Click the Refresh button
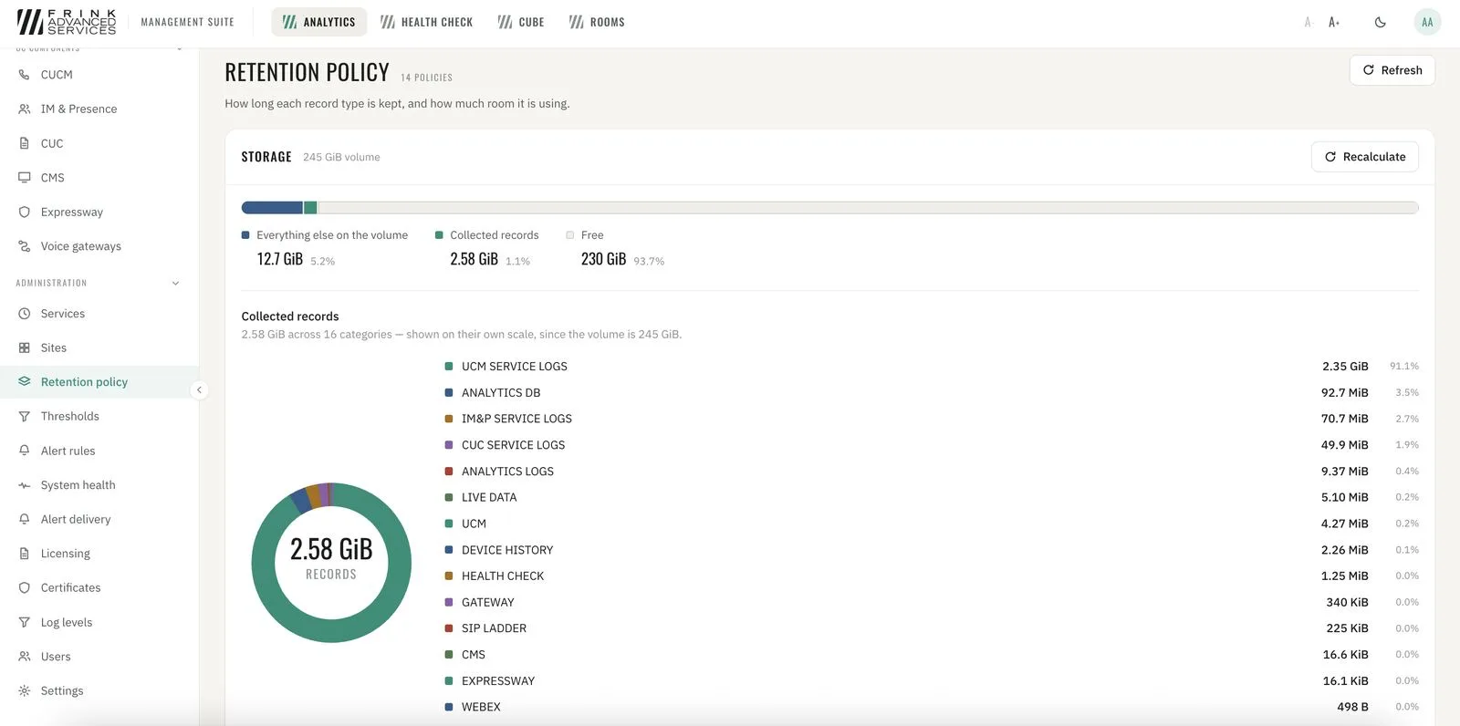The height and width of the screenshot is (726, 1460). pos(1392,70)
